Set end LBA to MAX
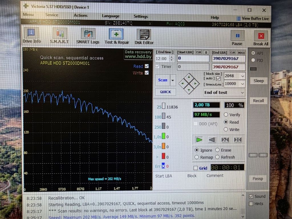The height and width of the screenshot is (219, 292). [x=241, y=53]
